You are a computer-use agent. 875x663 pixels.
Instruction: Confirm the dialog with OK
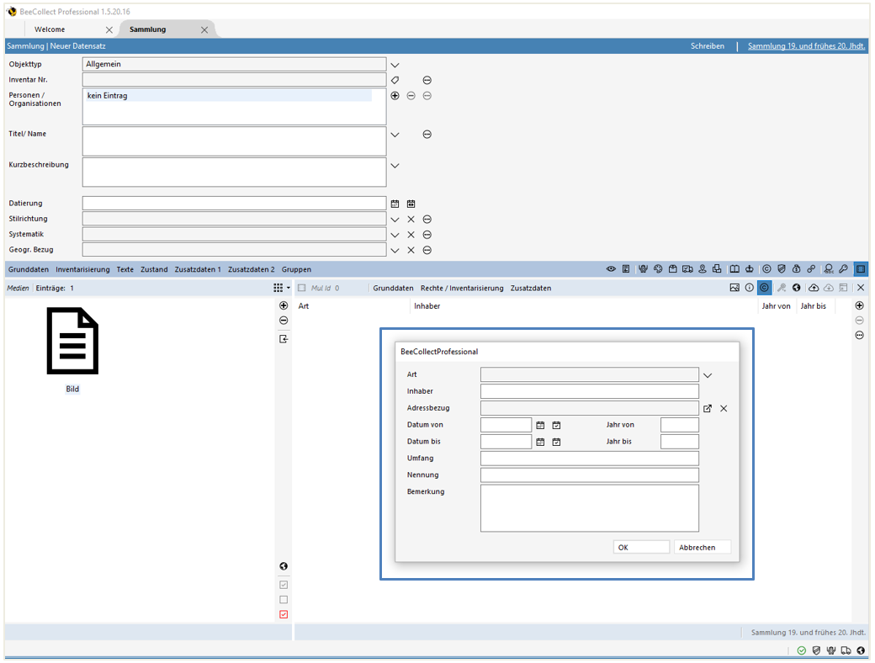(x=641, y=547)
